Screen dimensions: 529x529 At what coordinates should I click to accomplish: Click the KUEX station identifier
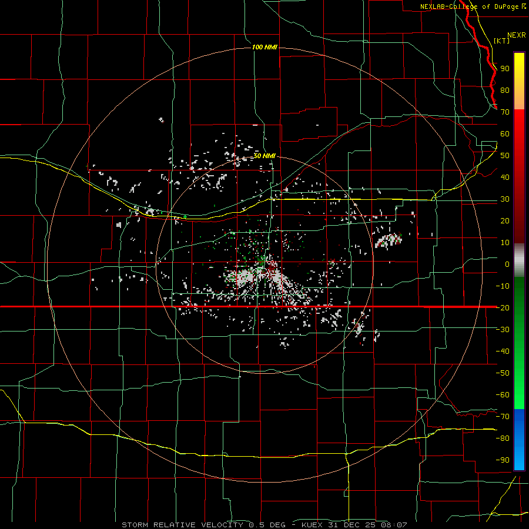coord(312,525)
